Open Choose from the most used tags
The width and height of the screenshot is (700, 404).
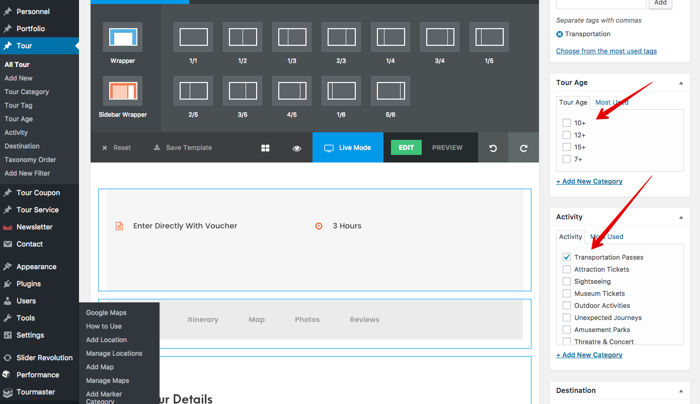(x=606, y=51)
